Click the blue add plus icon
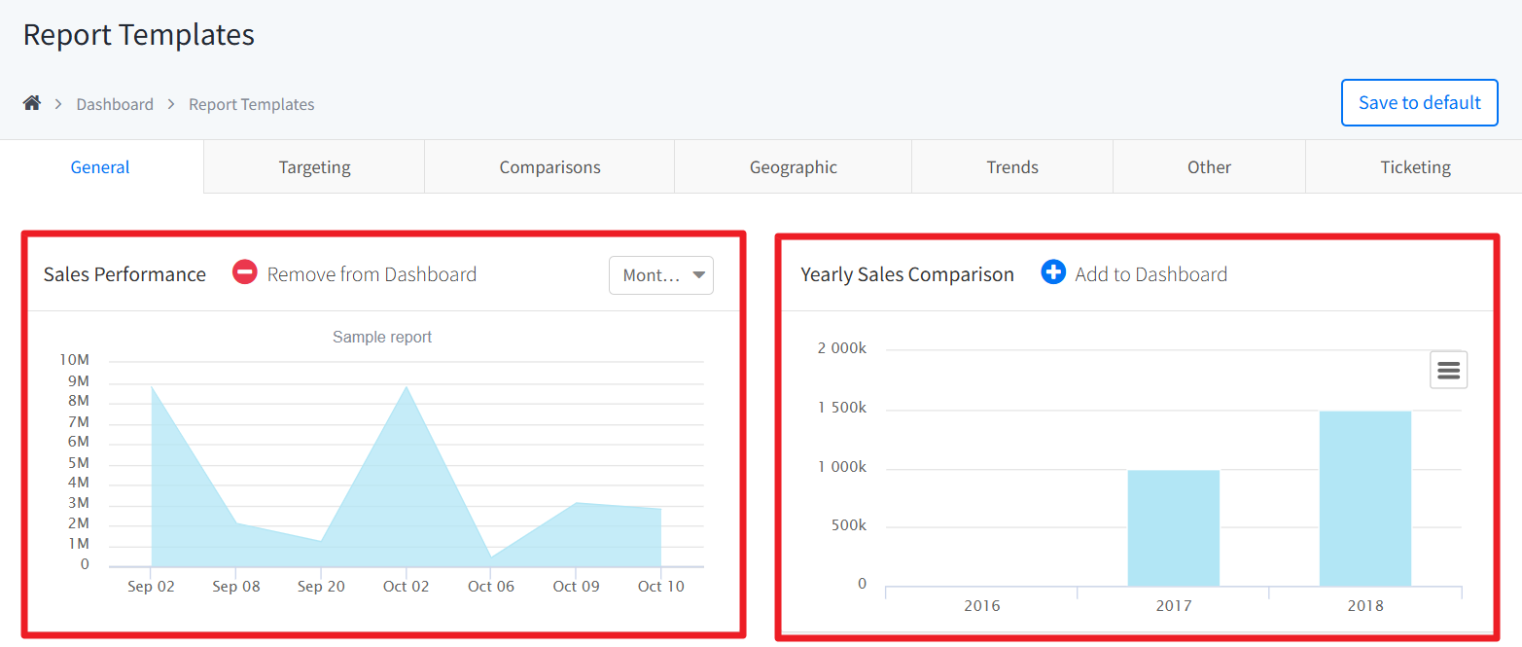The height and width of the screenshot is (647, 1522). (x=1053, y=273)
